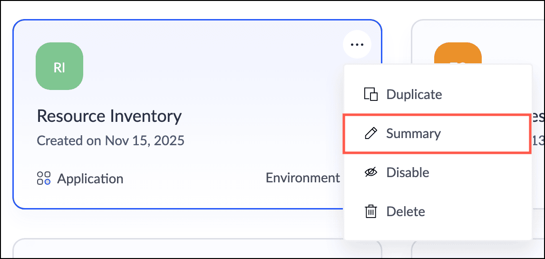
Task: Click the pencil icon beside Summary
Action: pos(370,134)
